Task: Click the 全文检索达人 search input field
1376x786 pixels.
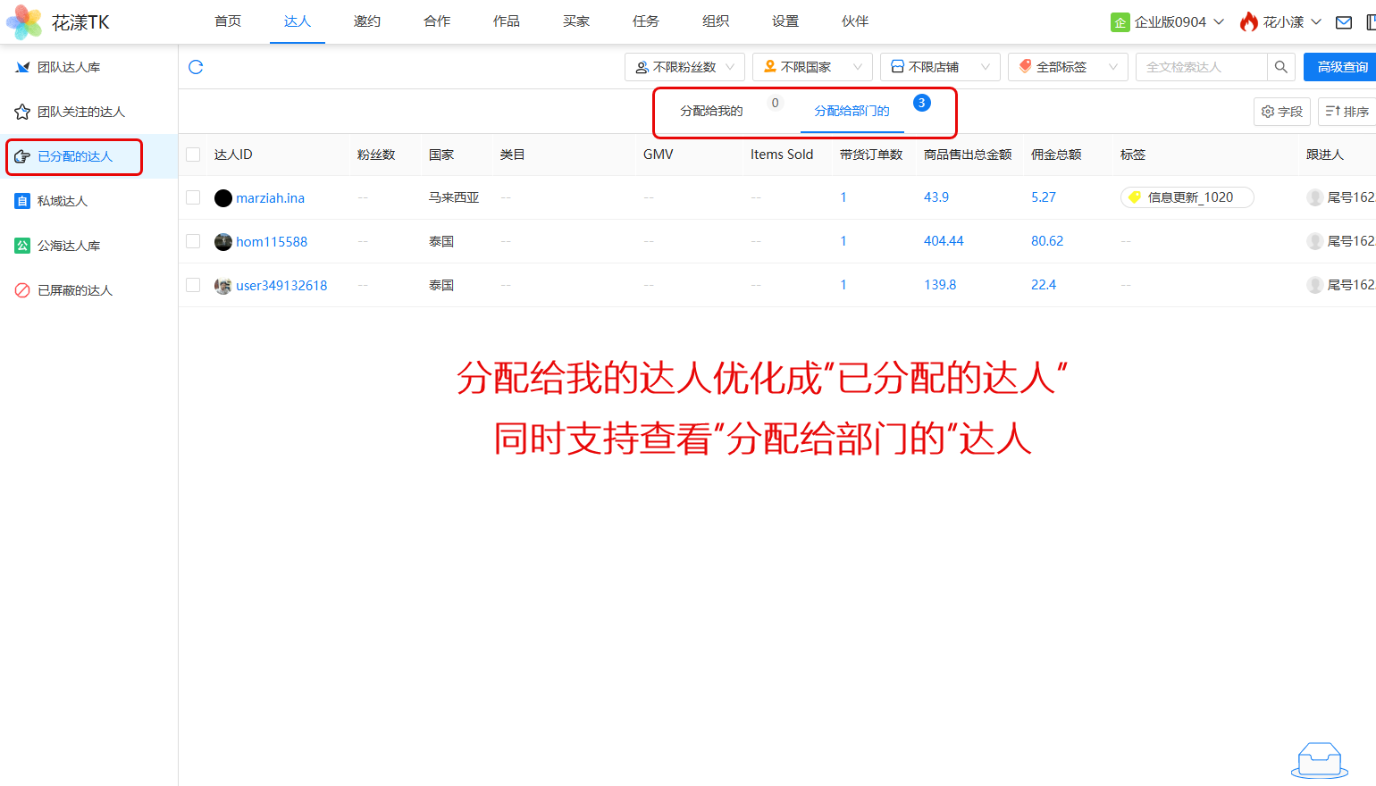Action: (1201, 67)
